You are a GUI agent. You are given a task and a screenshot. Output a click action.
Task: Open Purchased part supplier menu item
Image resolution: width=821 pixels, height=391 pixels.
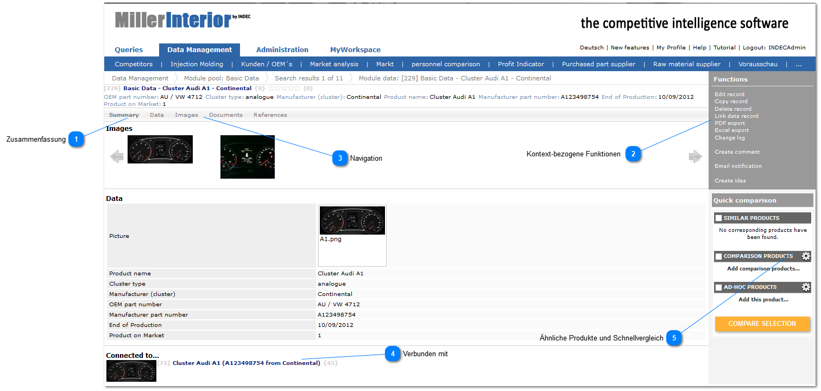(598, 64)
